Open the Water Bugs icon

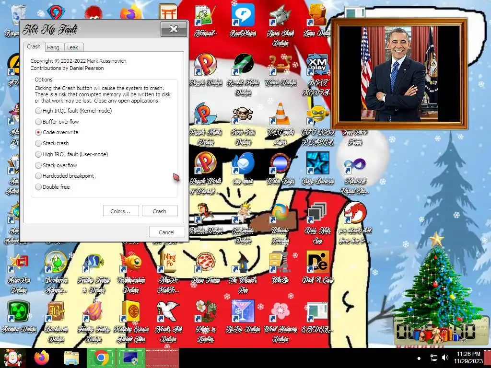tap(281, 169)
